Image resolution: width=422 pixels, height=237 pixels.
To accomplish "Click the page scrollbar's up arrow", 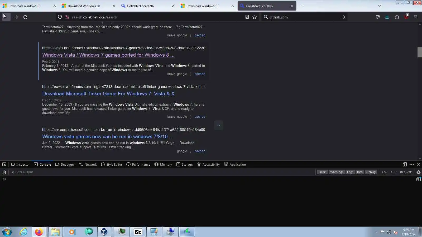I will 420,24.
